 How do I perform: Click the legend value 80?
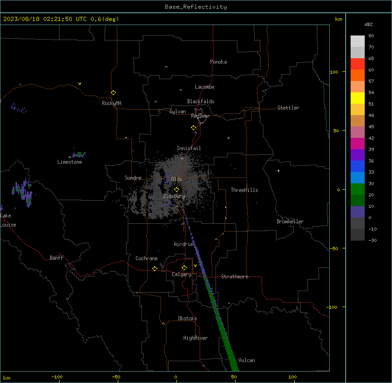[371, 36]
